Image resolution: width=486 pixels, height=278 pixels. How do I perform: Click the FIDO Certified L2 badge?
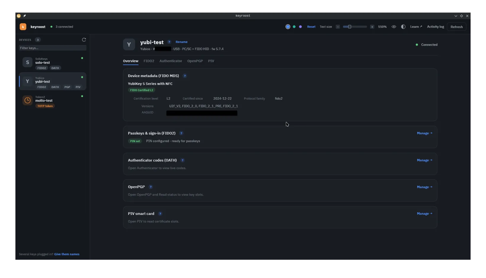142,90
